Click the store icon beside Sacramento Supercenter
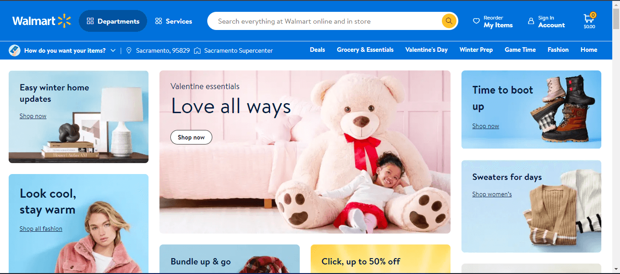 [197, 50]
